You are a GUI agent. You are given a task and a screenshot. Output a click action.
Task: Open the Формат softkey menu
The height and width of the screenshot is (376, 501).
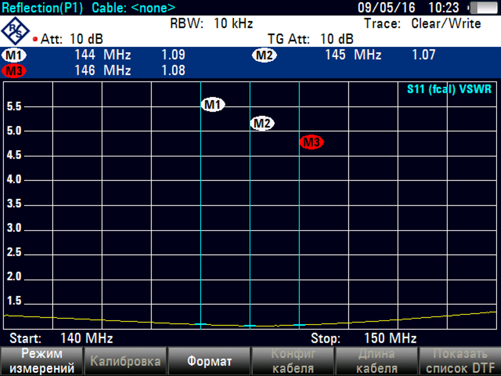[x=209, y=361]
